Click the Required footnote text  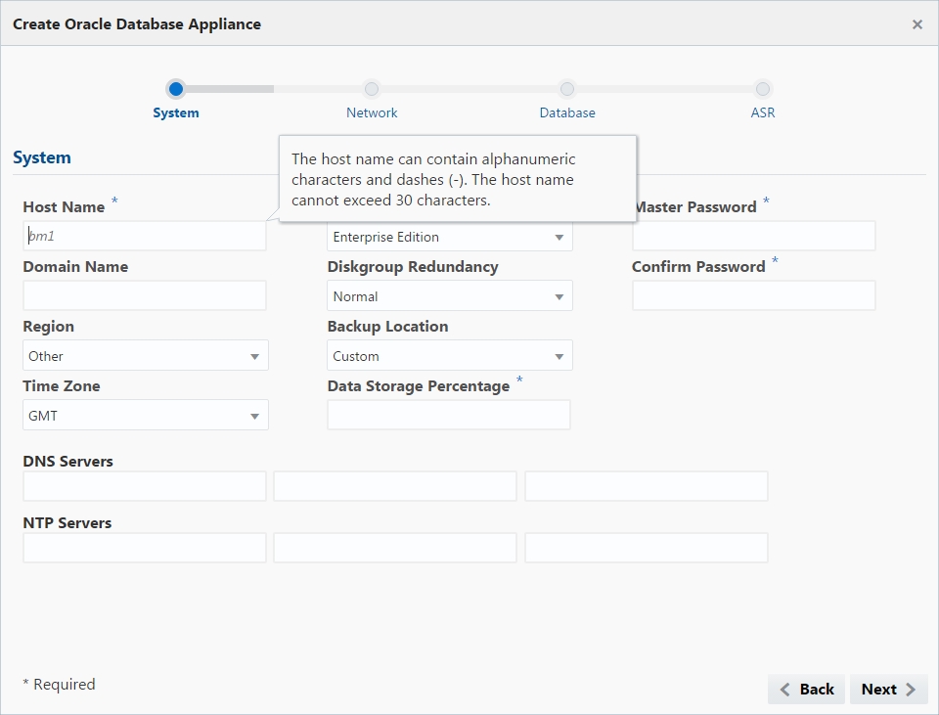coord(59,685)
